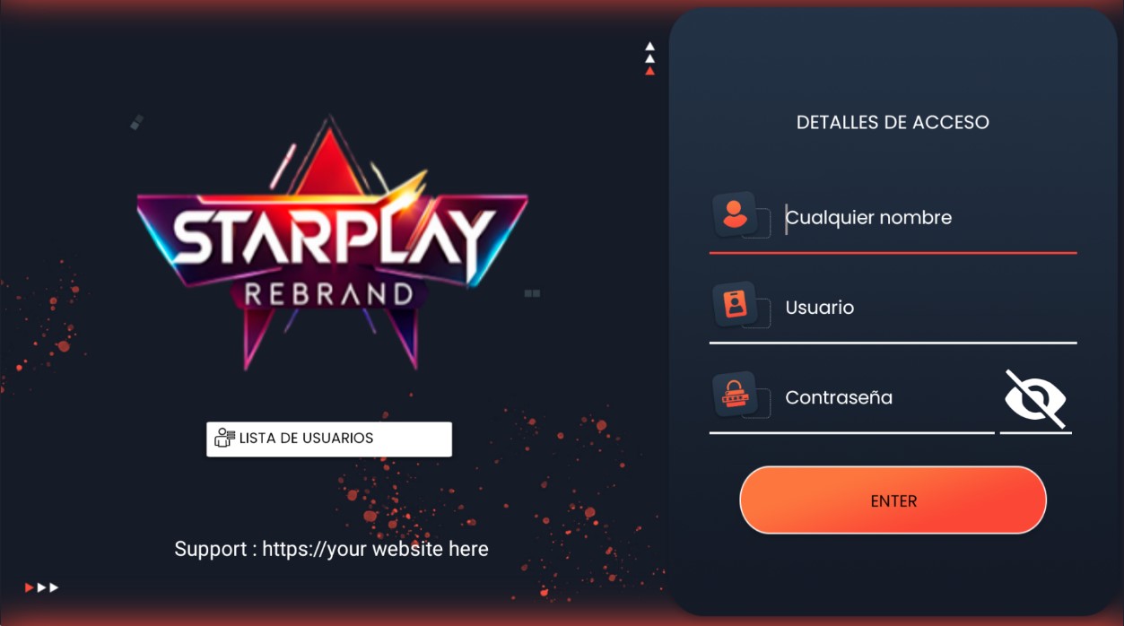Click the DETALLES DE ACCESO heading
The width and height of the screenshot is (1124, 626).
click(893, 122)
